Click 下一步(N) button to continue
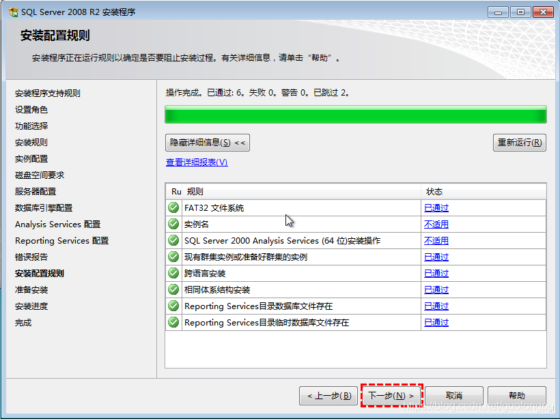The image size is (560, 419). point(392,395)
